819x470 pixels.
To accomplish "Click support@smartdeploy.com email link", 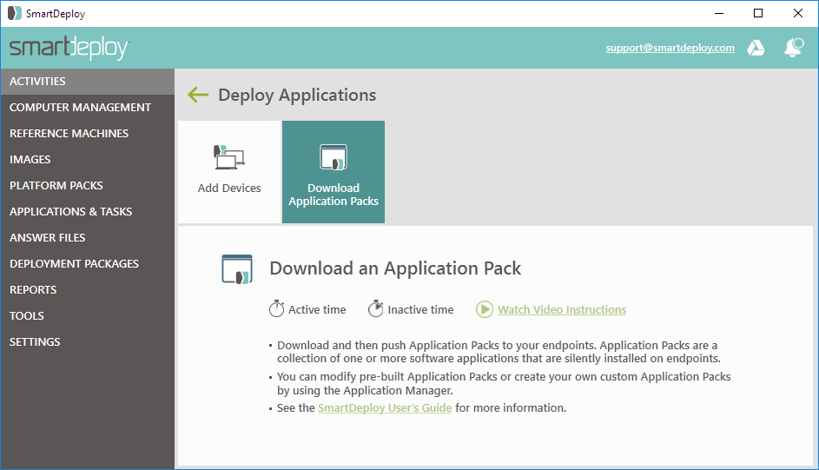I will point(670,48).
